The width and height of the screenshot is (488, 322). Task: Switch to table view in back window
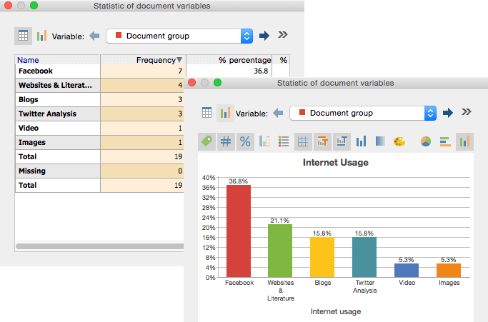click(x=23, y=36)
